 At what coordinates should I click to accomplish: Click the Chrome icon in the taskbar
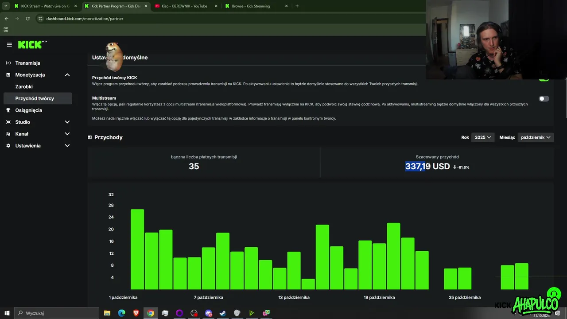151,313
